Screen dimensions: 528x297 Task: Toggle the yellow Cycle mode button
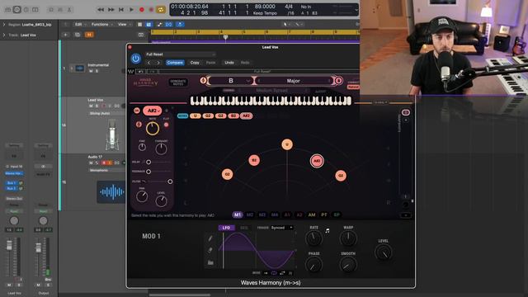coord(161,10)
